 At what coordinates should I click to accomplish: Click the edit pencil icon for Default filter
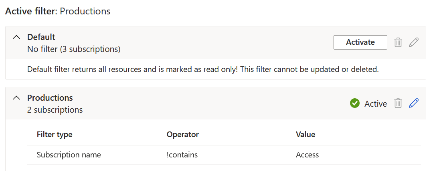pos(414,42)
